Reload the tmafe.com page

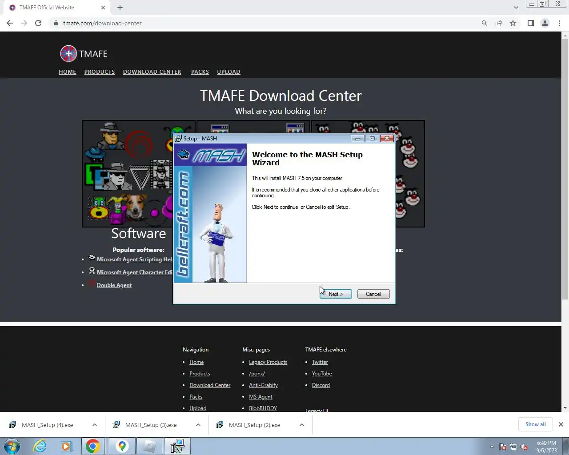click(38, 23)
